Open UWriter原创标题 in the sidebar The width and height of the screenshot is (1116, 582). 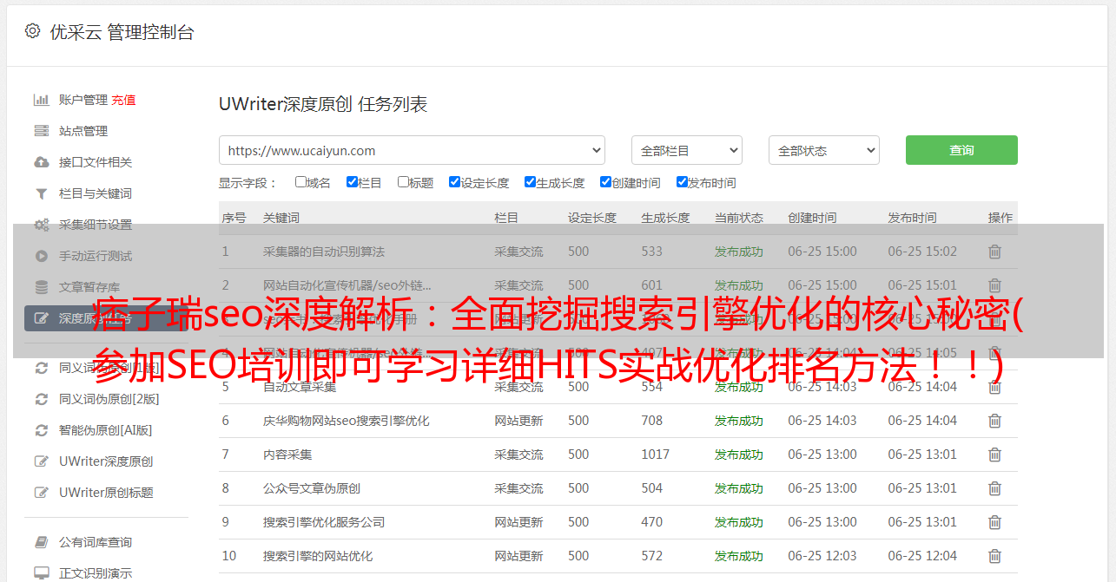coord(106,493)
